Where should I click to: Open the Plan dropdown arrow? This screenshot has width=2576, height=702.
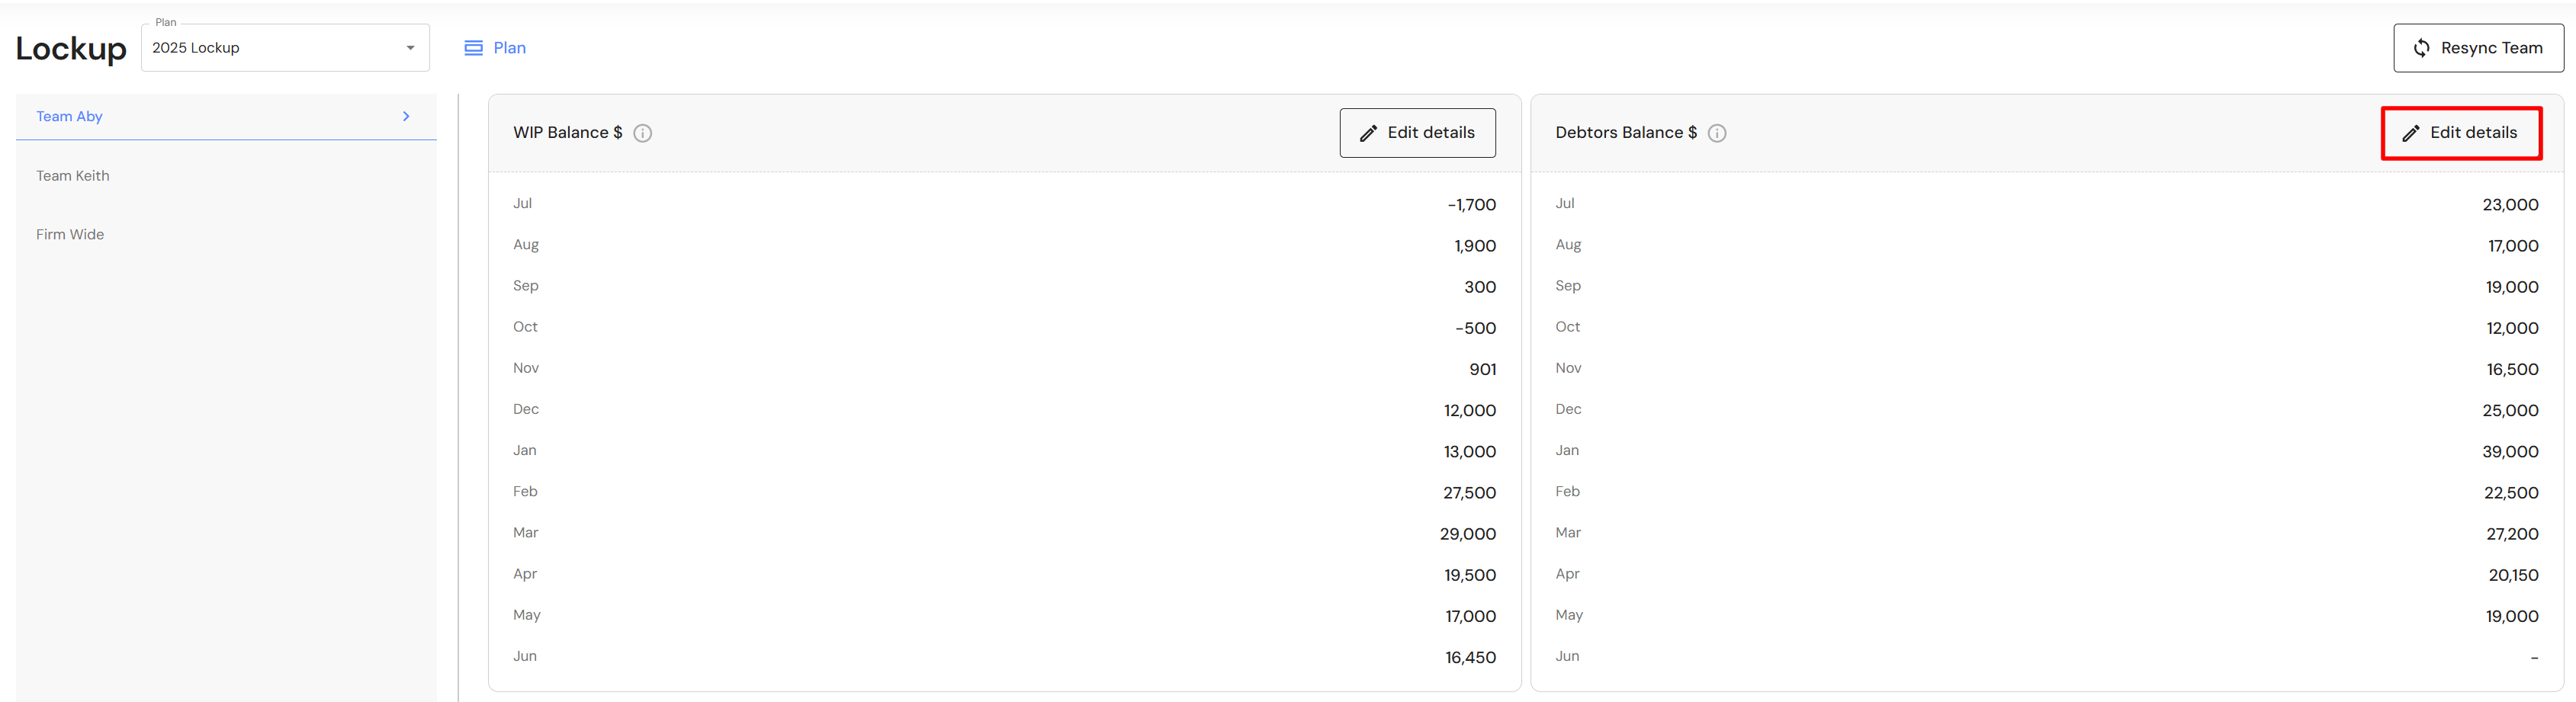[410, 48]
